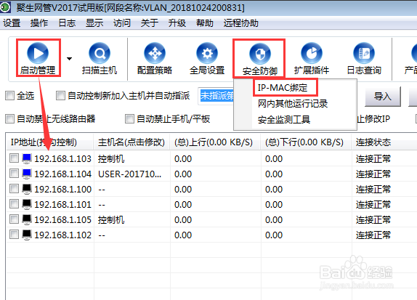417x300 pixels.
Task: Select the IP address 192.168.1.103
Action: (x=62, y=159)
